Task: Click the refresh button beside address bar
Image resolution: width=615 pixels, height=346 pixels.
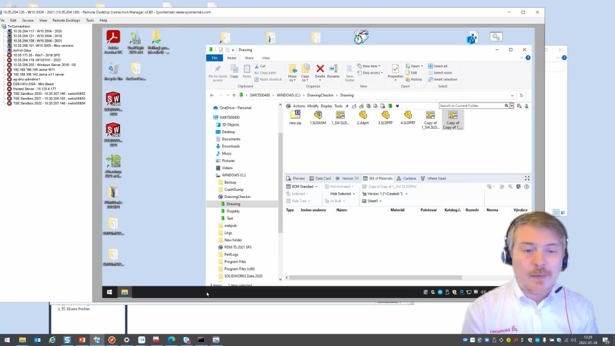Action: pos(521,95)
